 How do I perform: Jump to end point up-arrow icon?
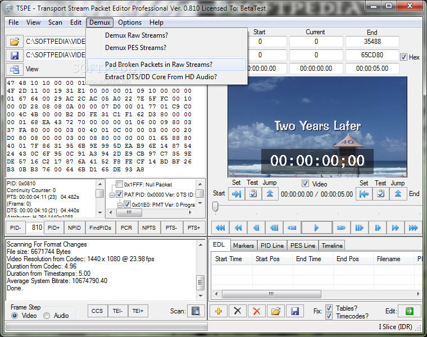click(398, 194)
